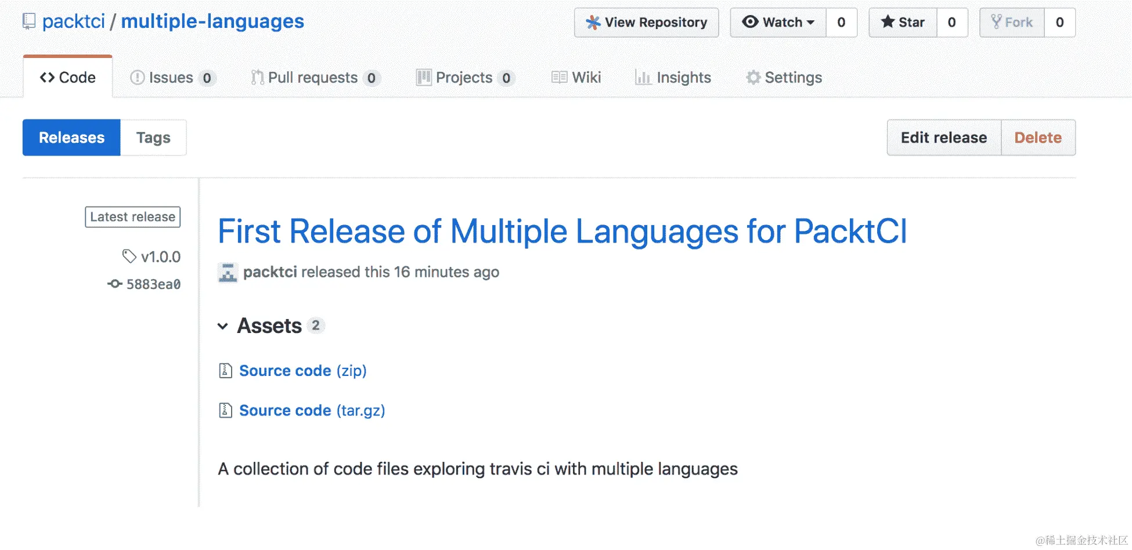Click the fork count next to Fork
The height and width of the screenshot is (550, 1132).
(1060, 23)
